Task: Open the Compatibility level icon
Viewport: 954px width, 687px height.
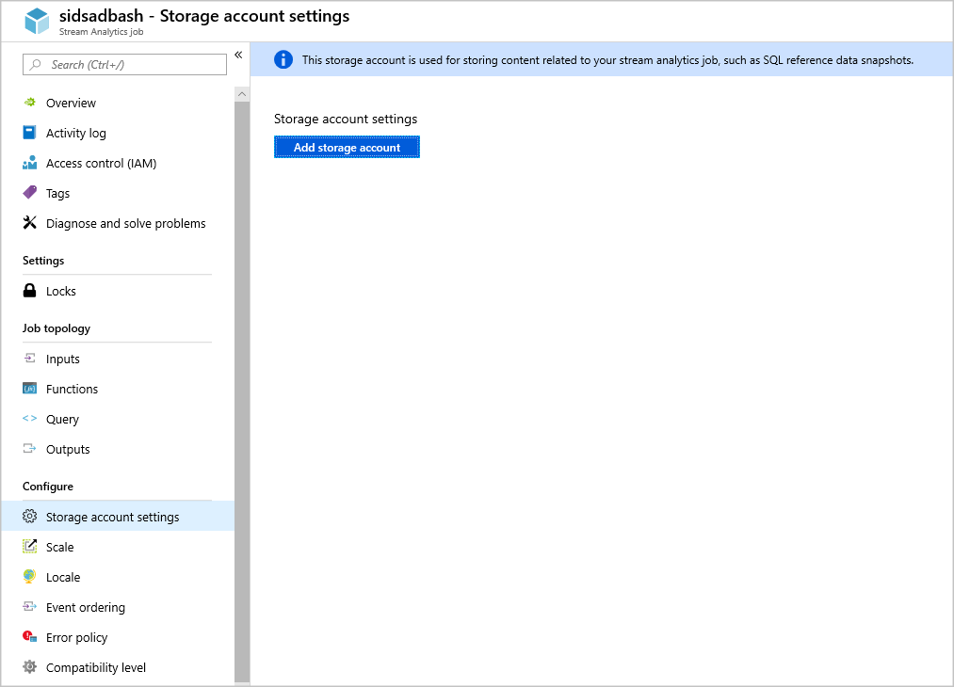Action: click(32, 667)
